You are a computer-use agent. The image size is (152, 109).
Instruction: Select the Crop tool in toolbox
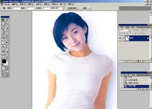click(3, 30)
